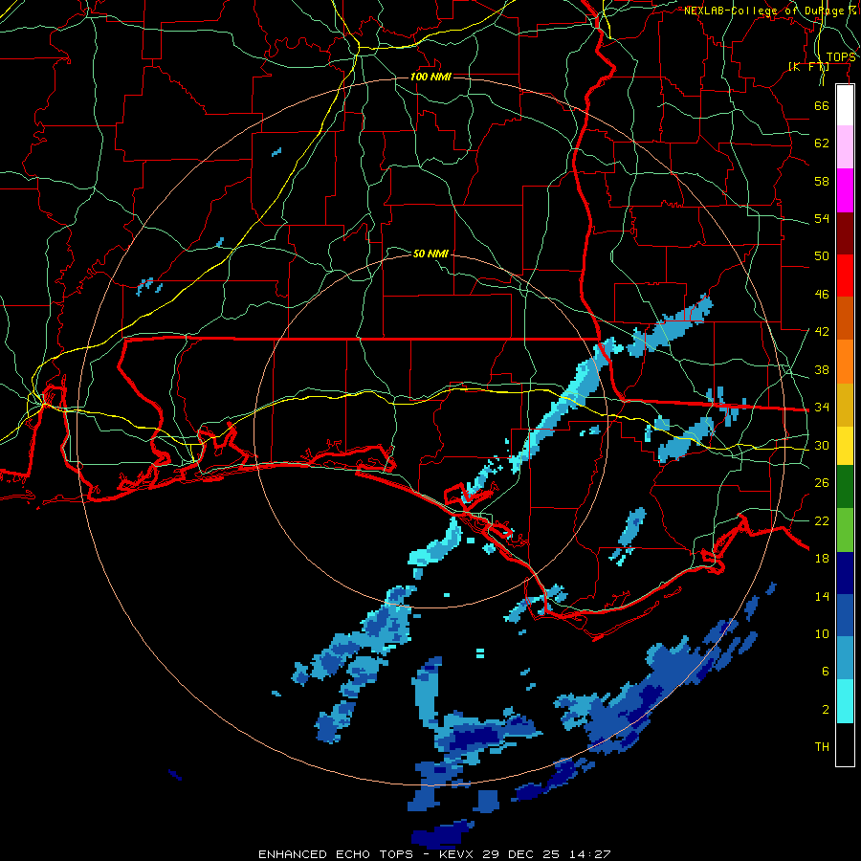Click the "TH" threshold label in the legend
Image resolution: width=861 pixels, height=861 pixels.
click(x=822, y=747)
